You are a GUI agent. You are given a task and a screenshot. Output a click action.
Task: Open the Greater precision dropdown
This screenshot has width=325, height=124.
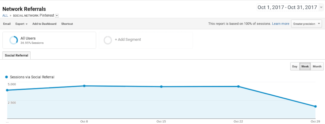click(x=306, y=24)
